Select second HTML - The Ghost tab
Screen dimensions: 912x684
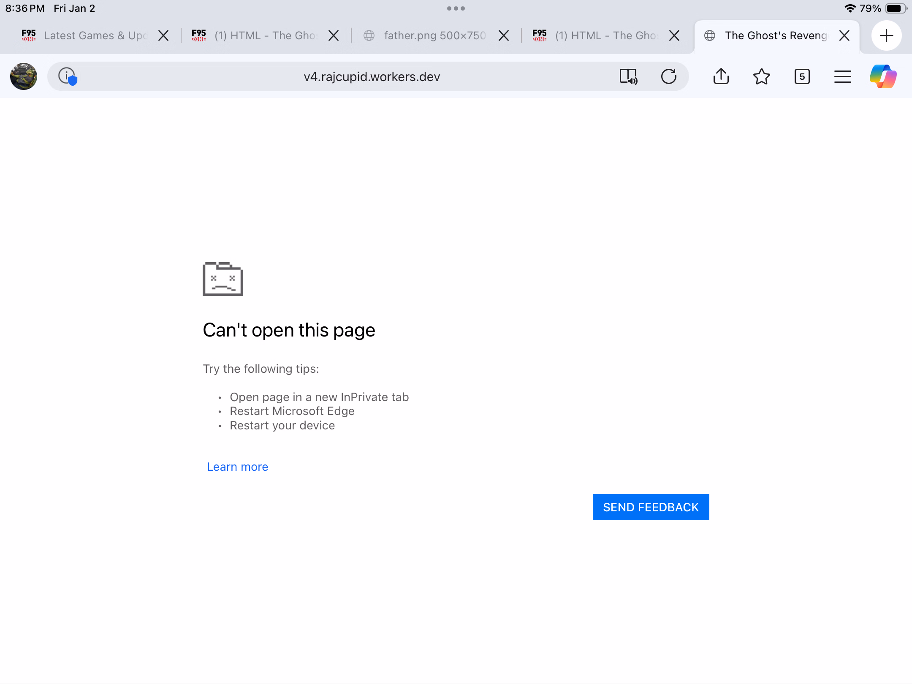point(606,35)
